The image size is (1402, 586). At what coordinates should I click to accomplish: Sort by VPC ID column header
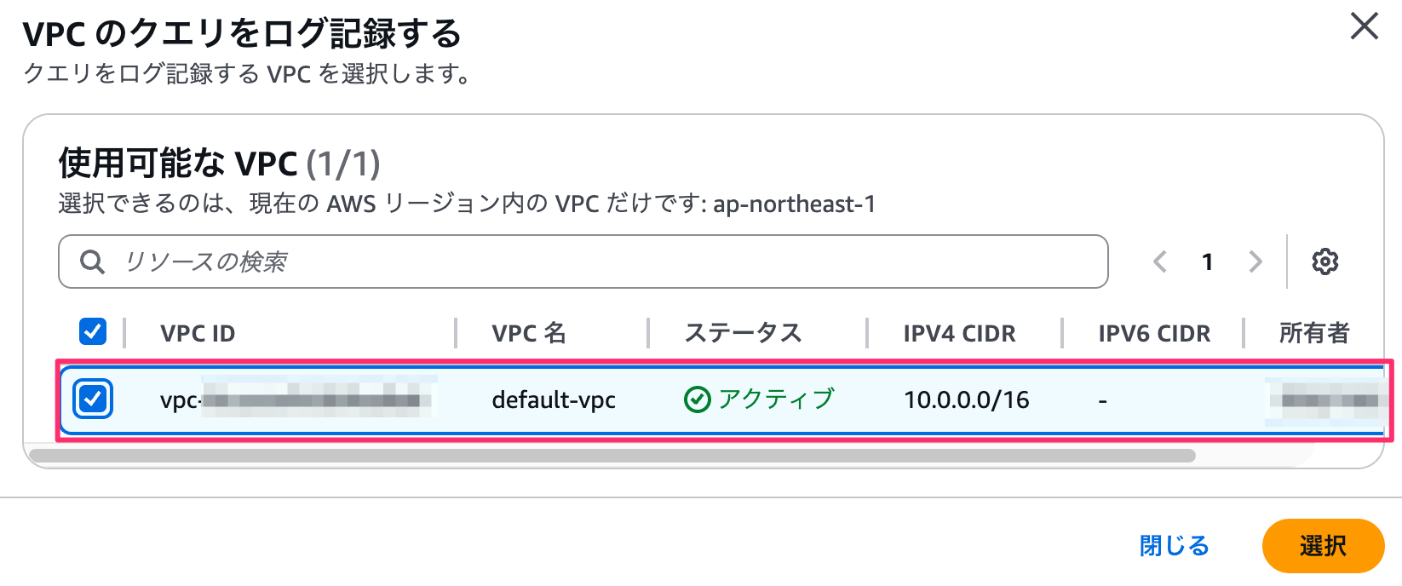pos(198,333)
